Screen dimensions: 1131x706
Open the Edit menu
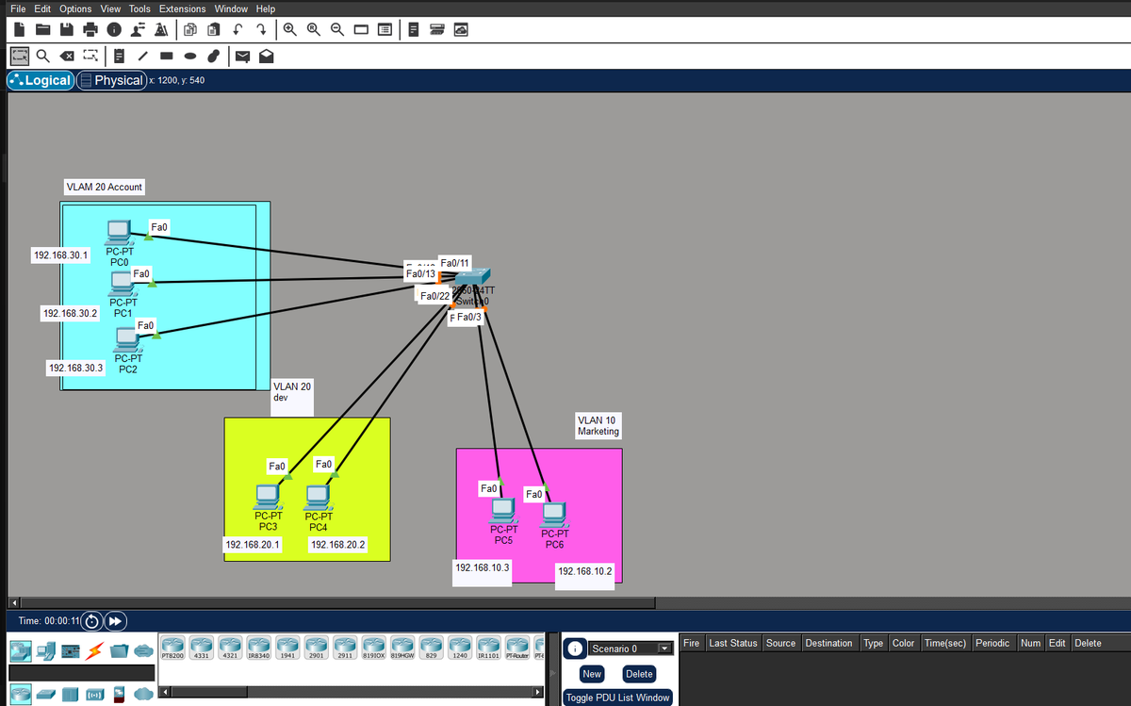pyautogui.click(x=42, y=8)
